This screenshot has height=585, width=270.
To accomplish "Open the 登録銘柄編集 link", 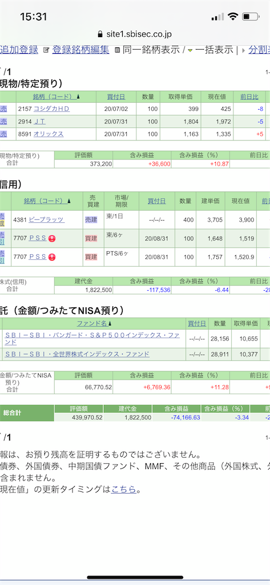I will (x=80, y=50).
